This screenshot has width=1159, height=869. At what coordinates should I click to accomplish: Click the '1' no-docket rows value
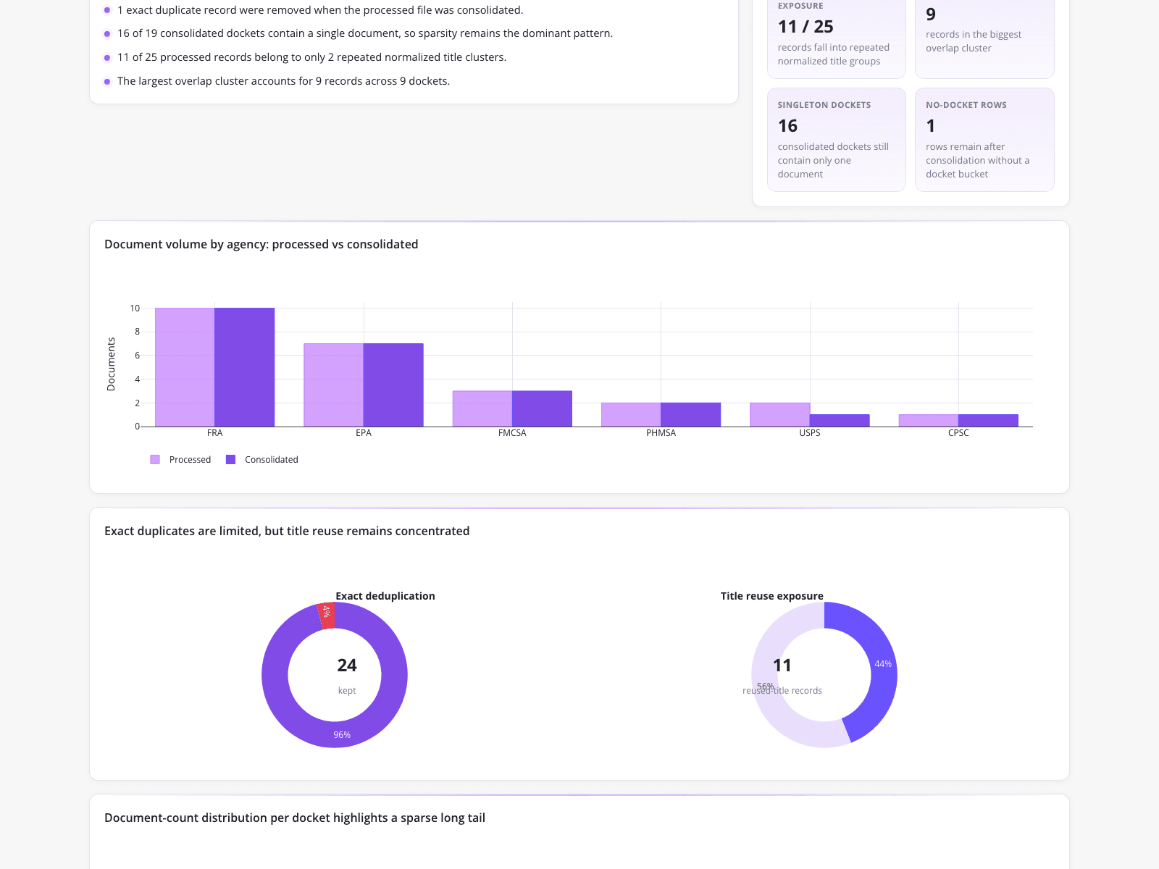click(x=931, y=126)
